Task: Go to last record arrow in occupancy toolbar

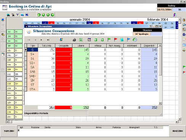Action: tap(48, 40)
